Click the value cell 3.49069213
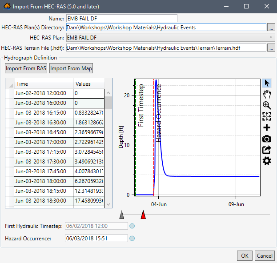 coord(88,162)
